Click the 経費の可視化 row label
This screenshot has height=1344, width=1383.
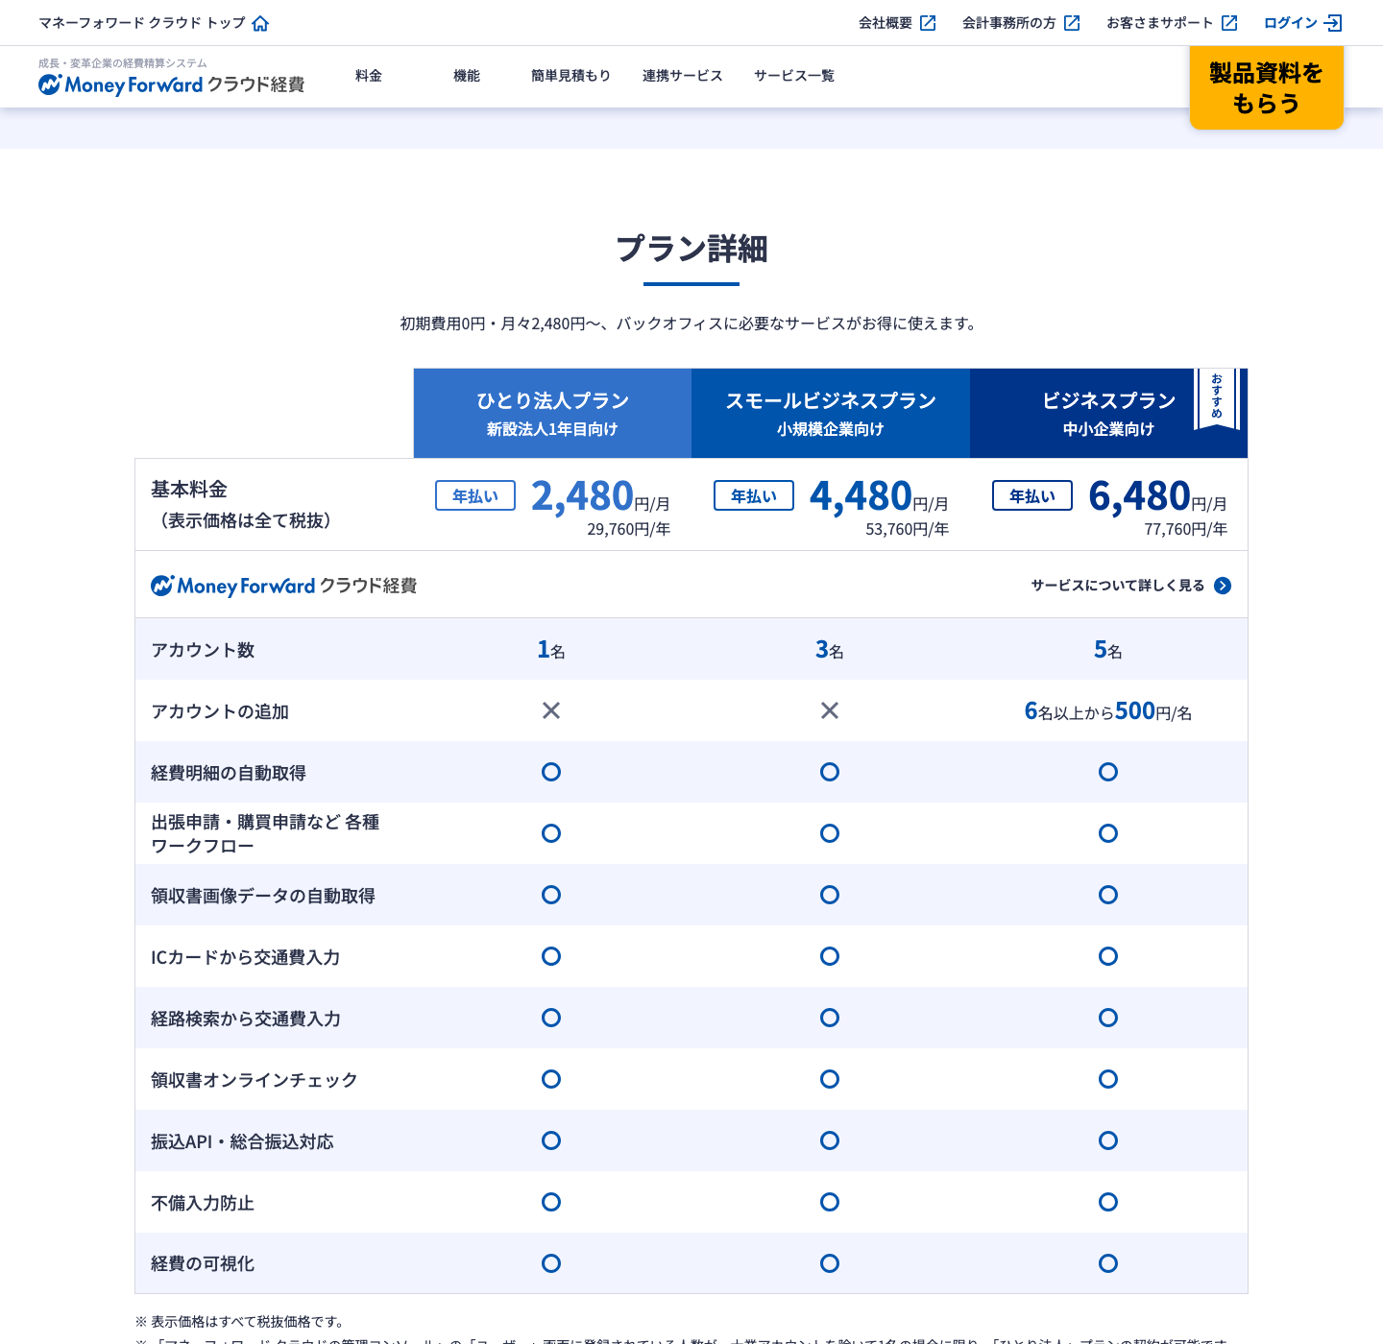[x=203, y=1264]
